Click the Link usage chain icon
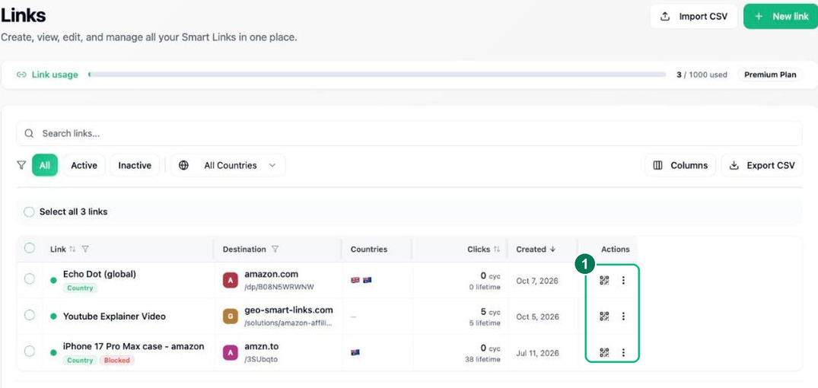818x388 pixels. pyautogui.click(x=21, y=75)
